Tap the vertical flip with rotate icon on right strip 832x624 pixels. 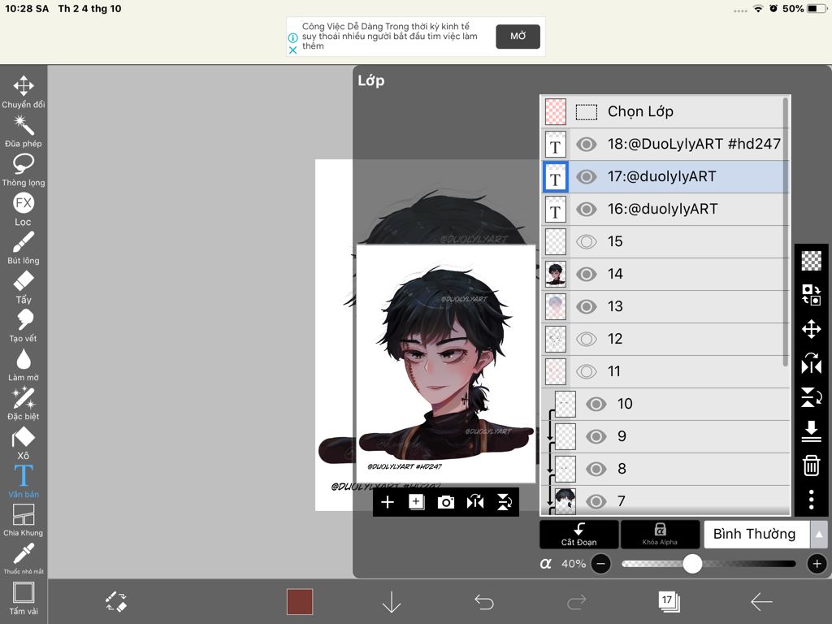[x=812, y=396]
